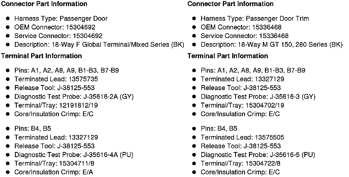Click Terminated Lead 13575505 line
This screenshot has height=177, width=349.
click(242, 137)
